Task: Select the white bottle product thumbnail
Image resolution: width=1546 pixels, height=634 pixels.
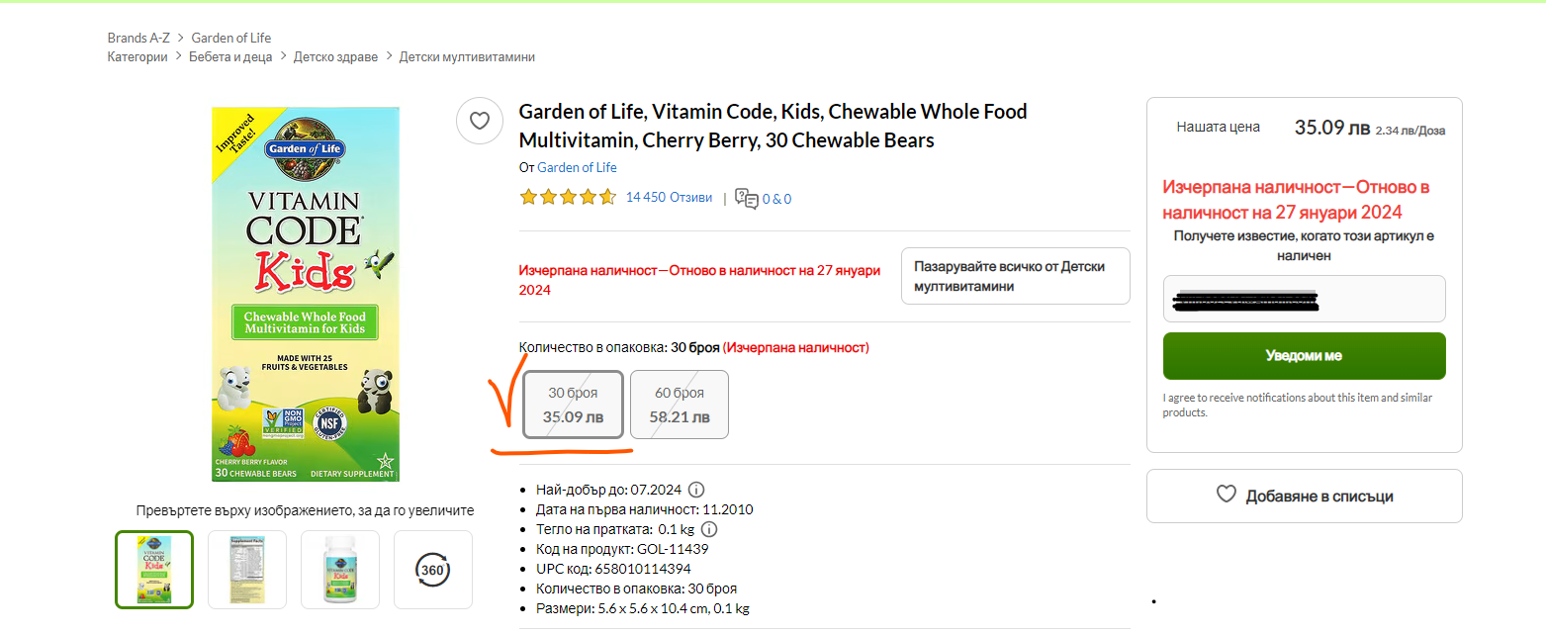Action: pos(340,570)
